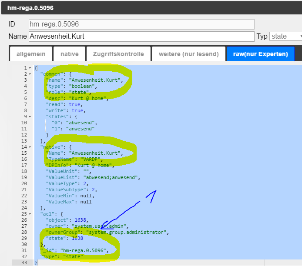The image size is (302, 266).
Task: Select the weitere (nur lesend) tab
Action: 188,54
